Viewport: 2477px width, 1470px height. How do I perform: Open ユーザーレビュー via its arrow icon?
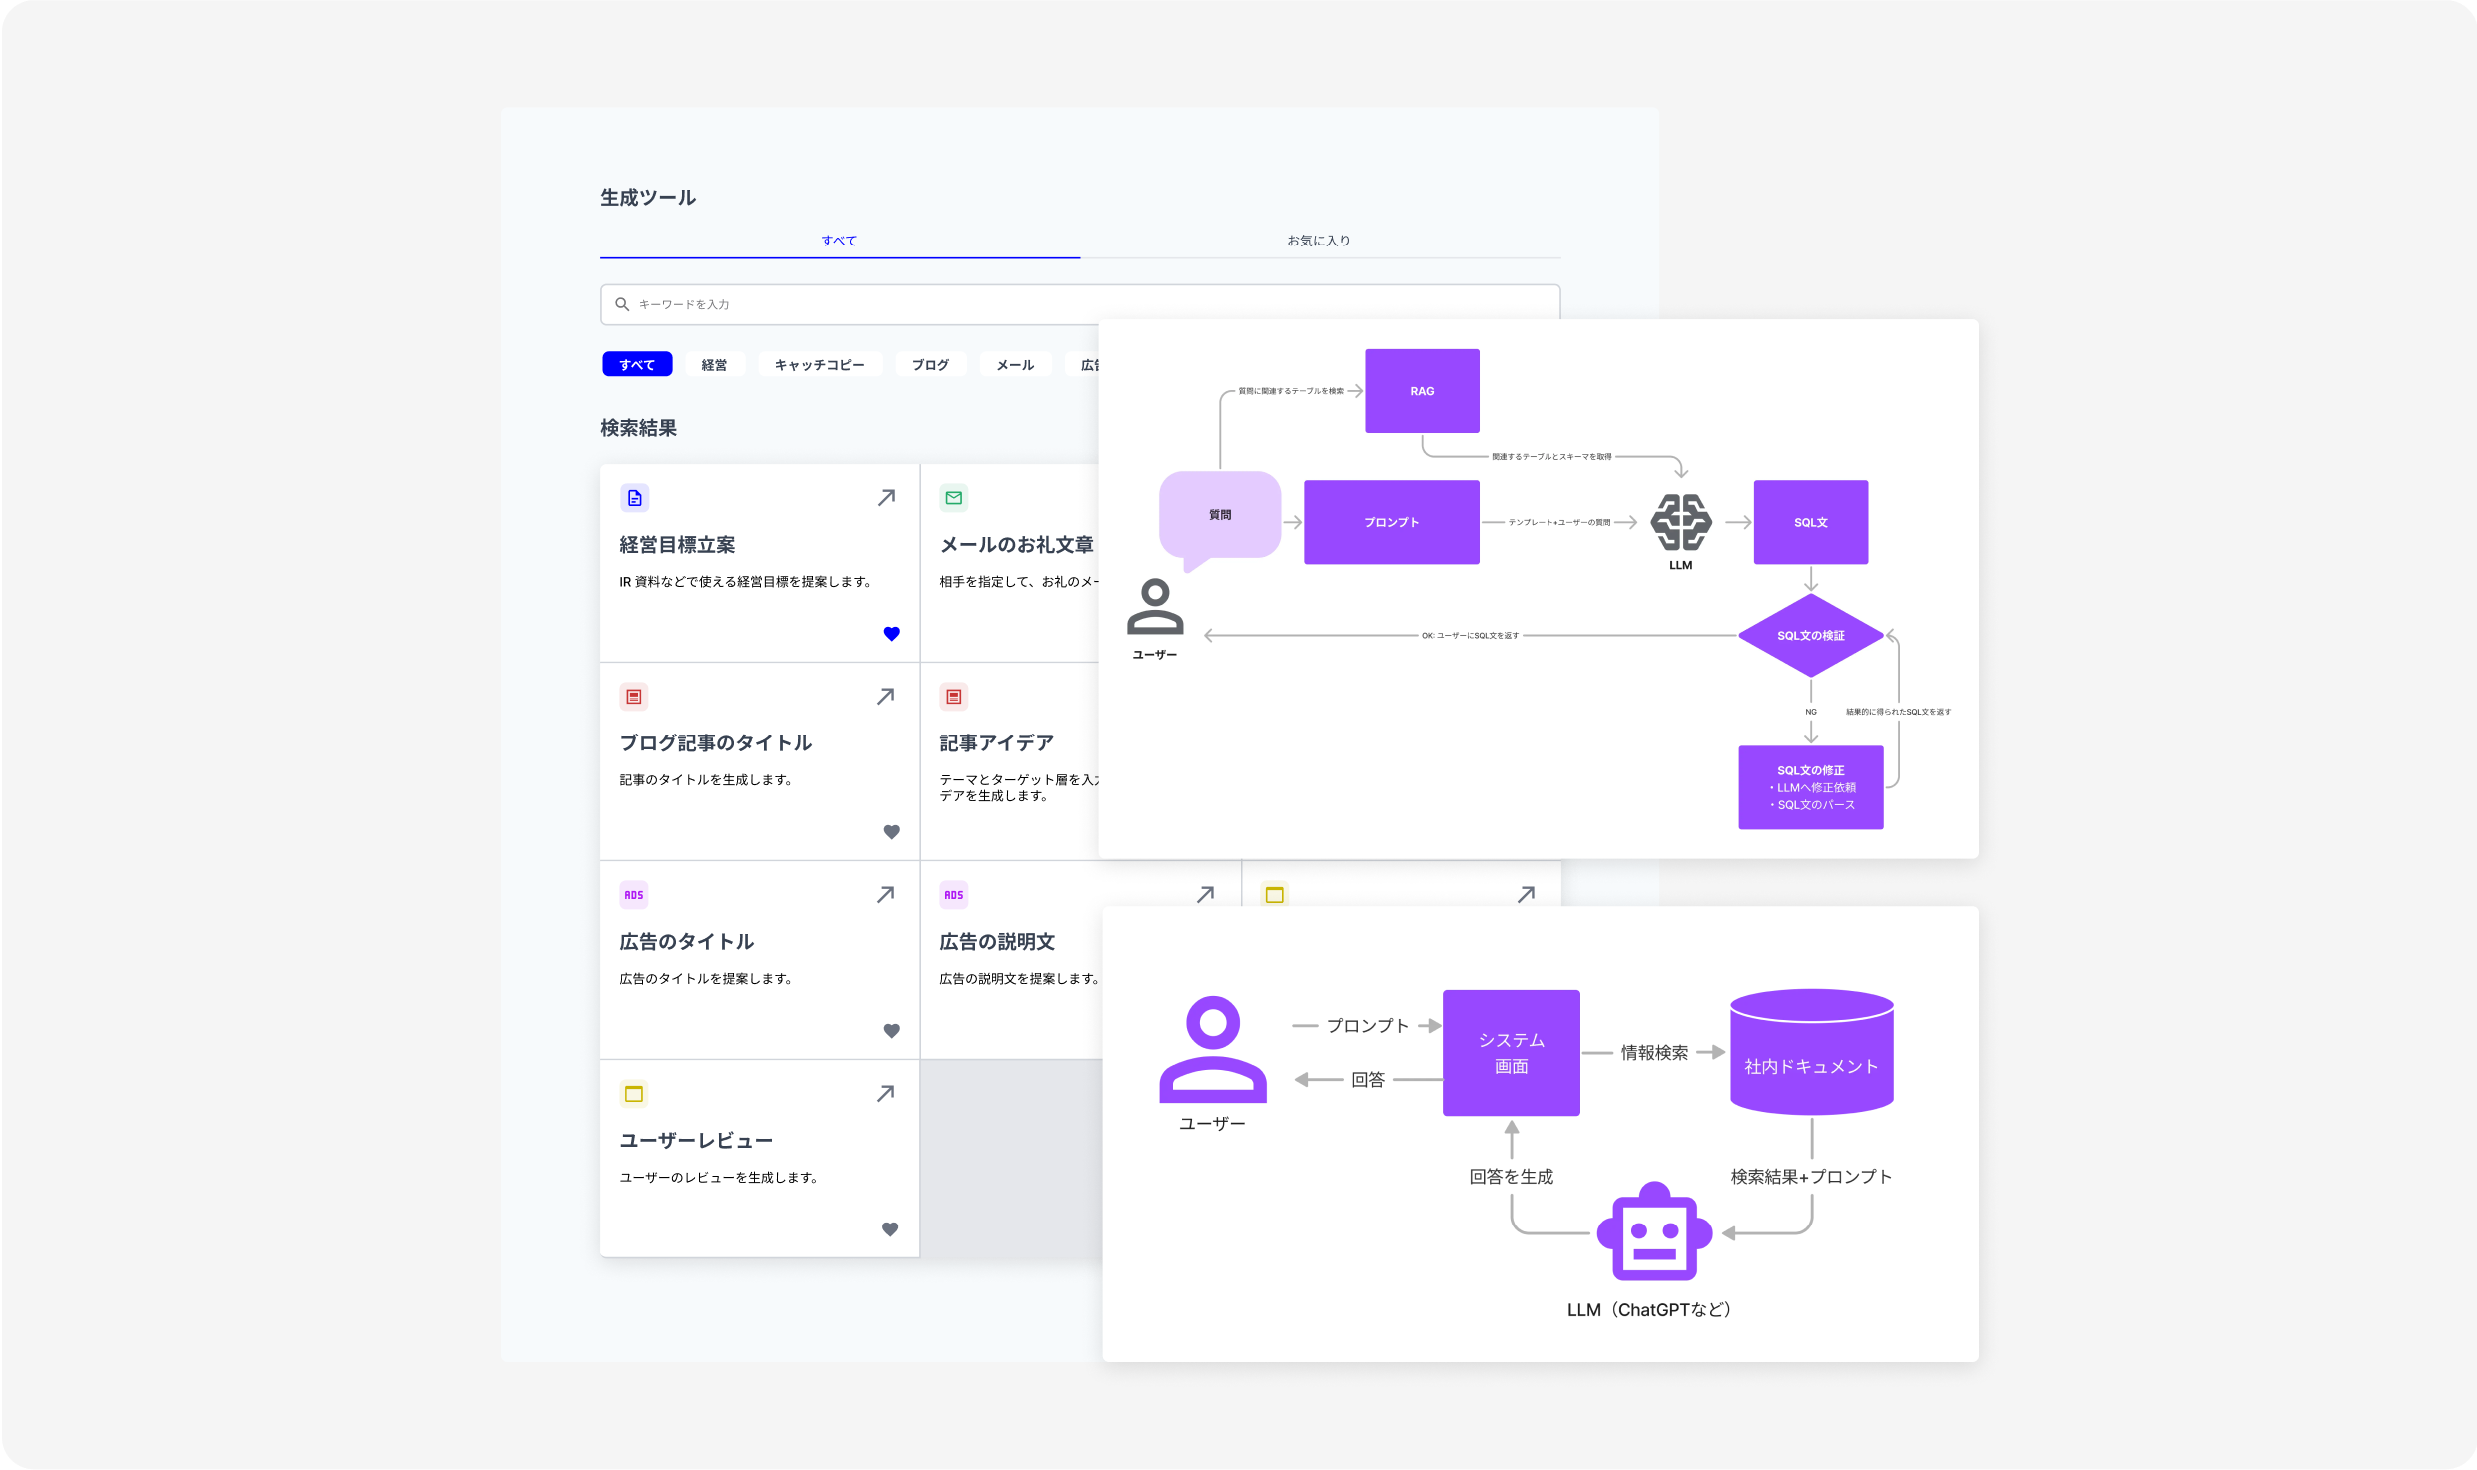[886, 1093]
